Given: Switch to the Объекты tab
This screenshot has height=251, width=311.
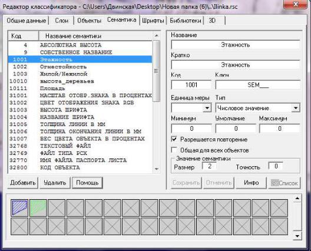Looking at the screenshot, I should pyautogui.click(x=89, y=21).
